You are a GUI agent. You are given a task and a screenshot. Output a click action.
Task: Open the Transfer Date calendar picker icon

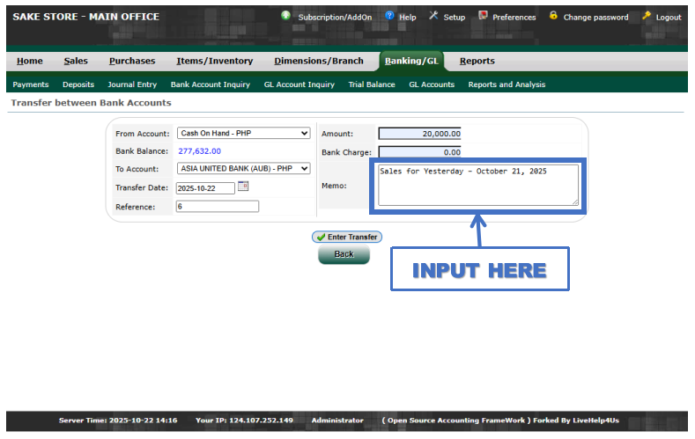coord(244,187)
